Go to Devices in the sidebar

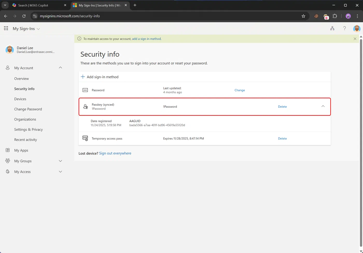coord(20,99)
